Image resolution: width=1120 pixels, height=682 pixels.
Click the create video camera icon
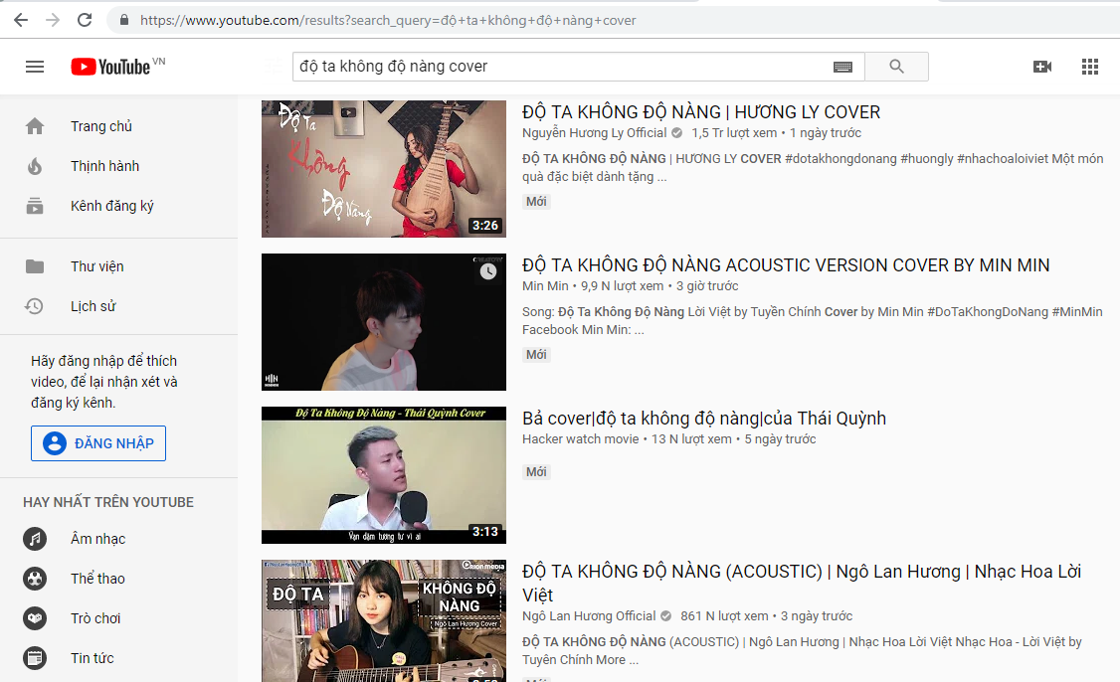click(x=1042, y=67)
